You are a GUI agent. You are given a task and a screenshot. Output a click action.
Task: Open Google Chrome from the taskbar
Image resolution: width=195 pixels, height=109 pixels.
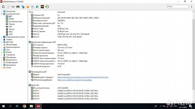tap(24, 106)
